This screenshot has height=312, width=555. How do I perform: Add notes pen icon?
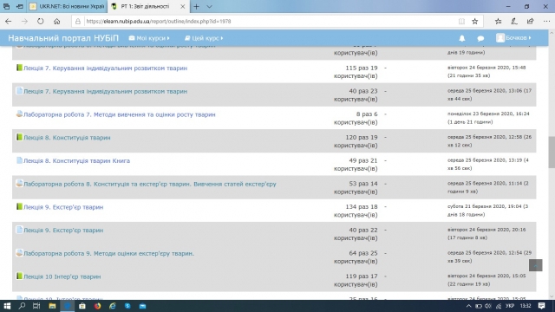tap(514, 21)
